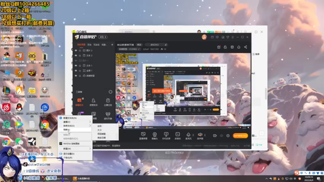Toggle the lock on the 图片 2 source
The height and width of the screenshot is (182, 324).
click(80, 50)
